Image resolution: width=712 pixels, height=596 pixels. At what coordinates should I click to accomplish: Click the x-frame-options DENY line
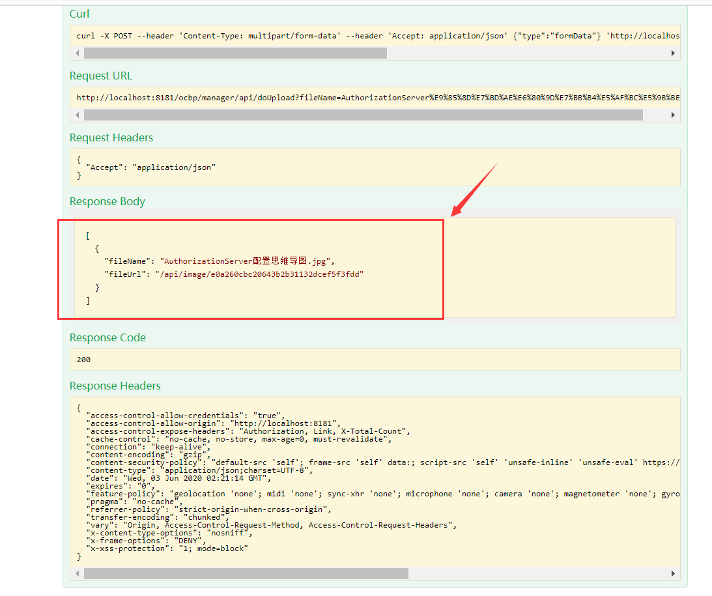point(146,541)
